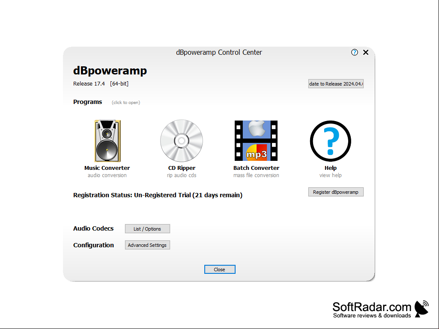Click the update to Release 2024.04 button
Screen dimensions: 439x329
coord(336,84)
